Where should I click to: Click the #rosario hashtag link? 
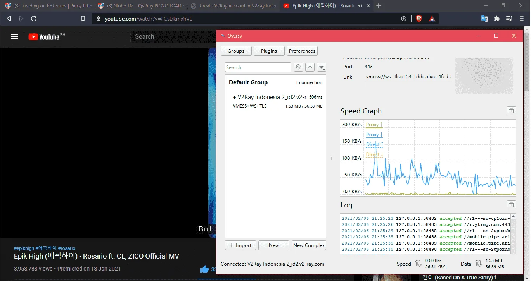pos(67,248)
